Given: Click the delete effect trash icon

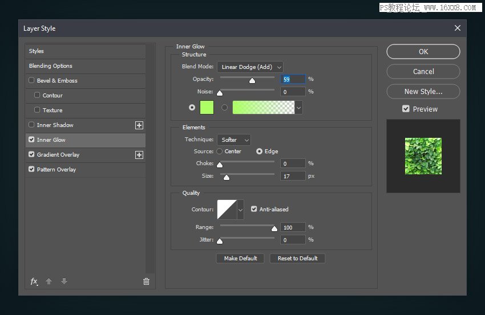Looking at the screenshot, I should coord(146,281).
